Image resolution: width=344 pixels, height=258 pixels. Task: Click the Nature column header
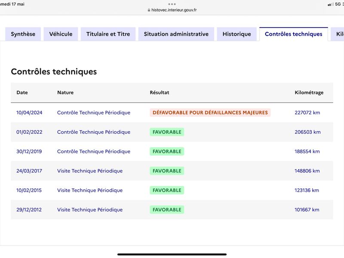coord(65,92)
